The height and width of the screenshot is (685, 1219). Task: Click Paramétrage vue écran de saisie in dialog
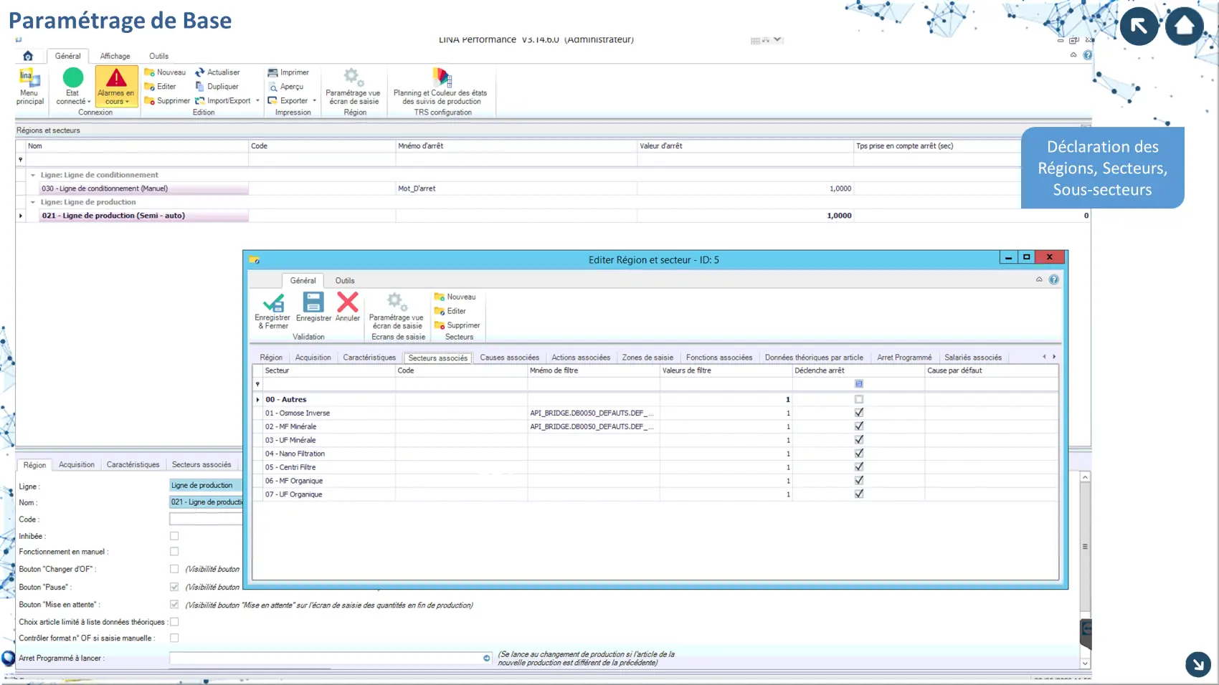397,302
